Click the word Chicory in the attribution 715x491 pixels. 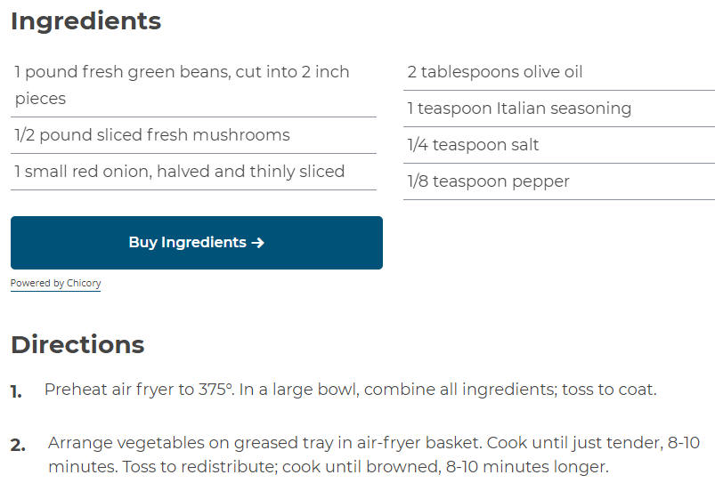coord(84,284)
